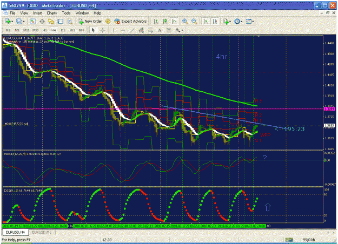338x244 pixels.
Task: Select the text label tool (A)
Action: [160, 30]
